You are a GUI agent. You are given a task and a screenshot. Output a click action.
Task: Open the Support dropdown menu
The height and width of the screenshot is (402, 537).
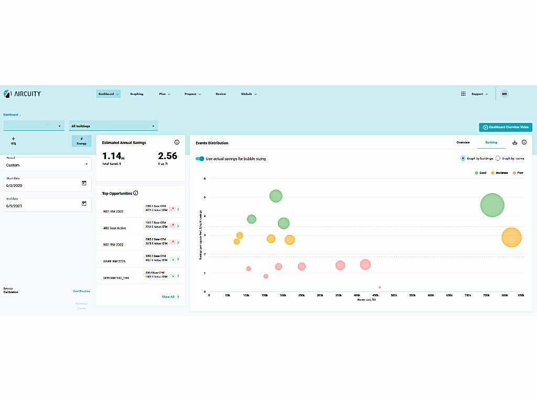[479, 94]
